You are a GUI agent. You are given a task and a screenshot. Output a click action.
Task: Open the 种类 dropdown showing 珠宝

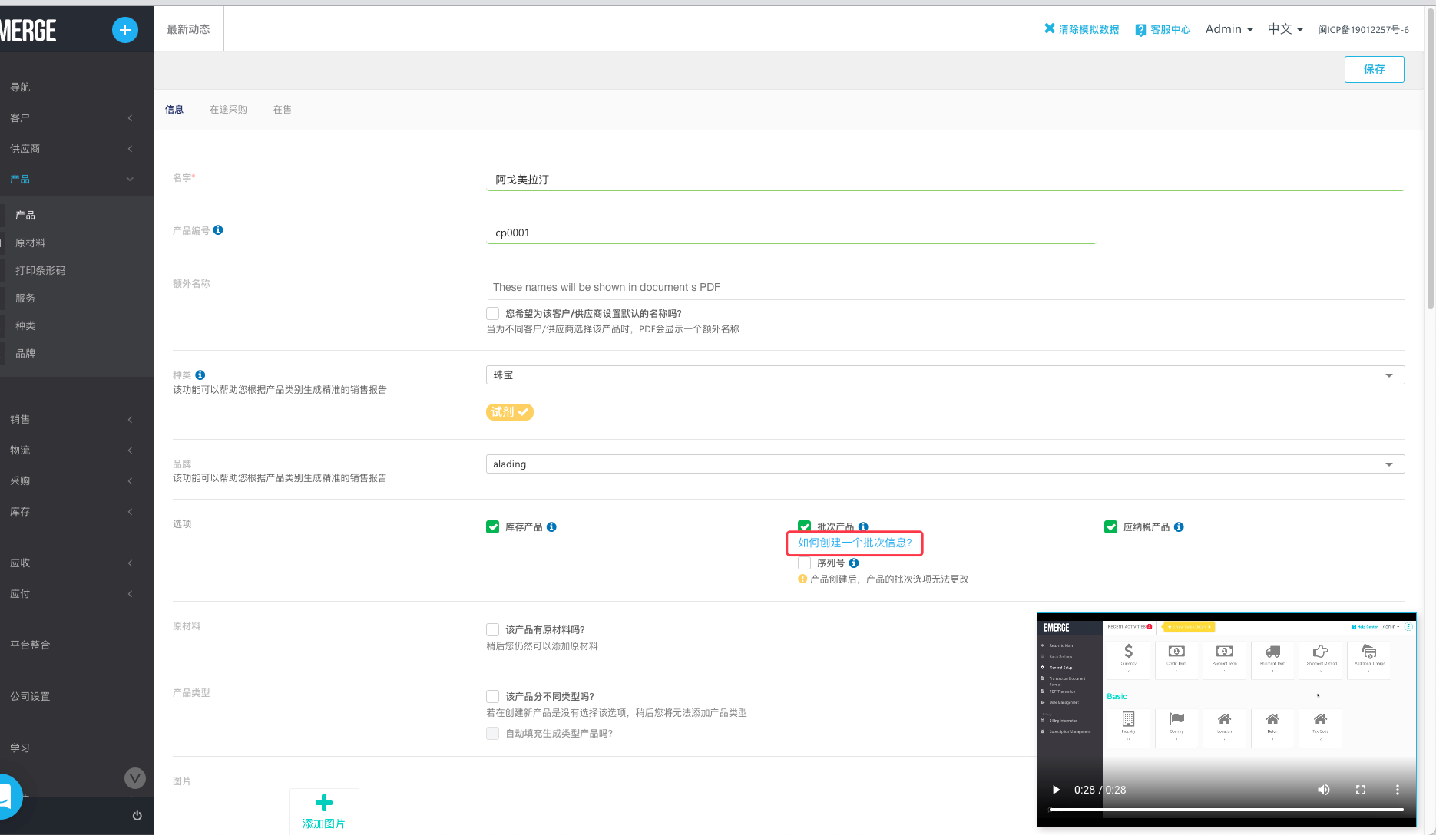click(945, 375)
